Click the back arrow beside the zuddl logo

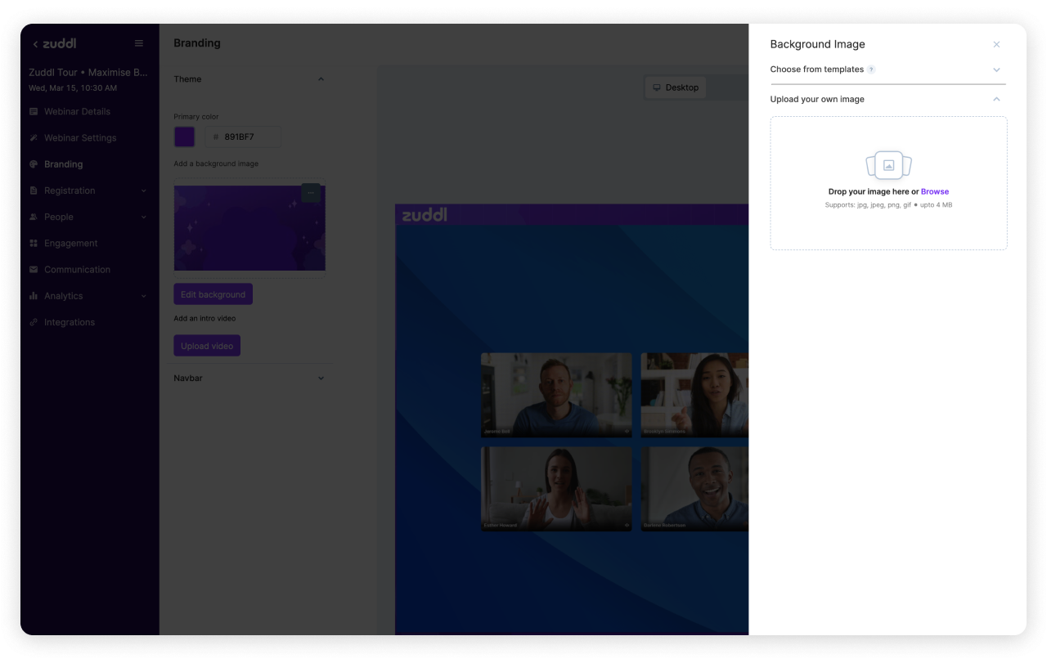tap(35, 44)
